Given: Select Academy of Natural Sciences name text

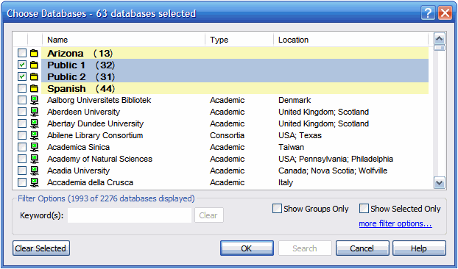Looking at the screenshot, I should (99, 159).
